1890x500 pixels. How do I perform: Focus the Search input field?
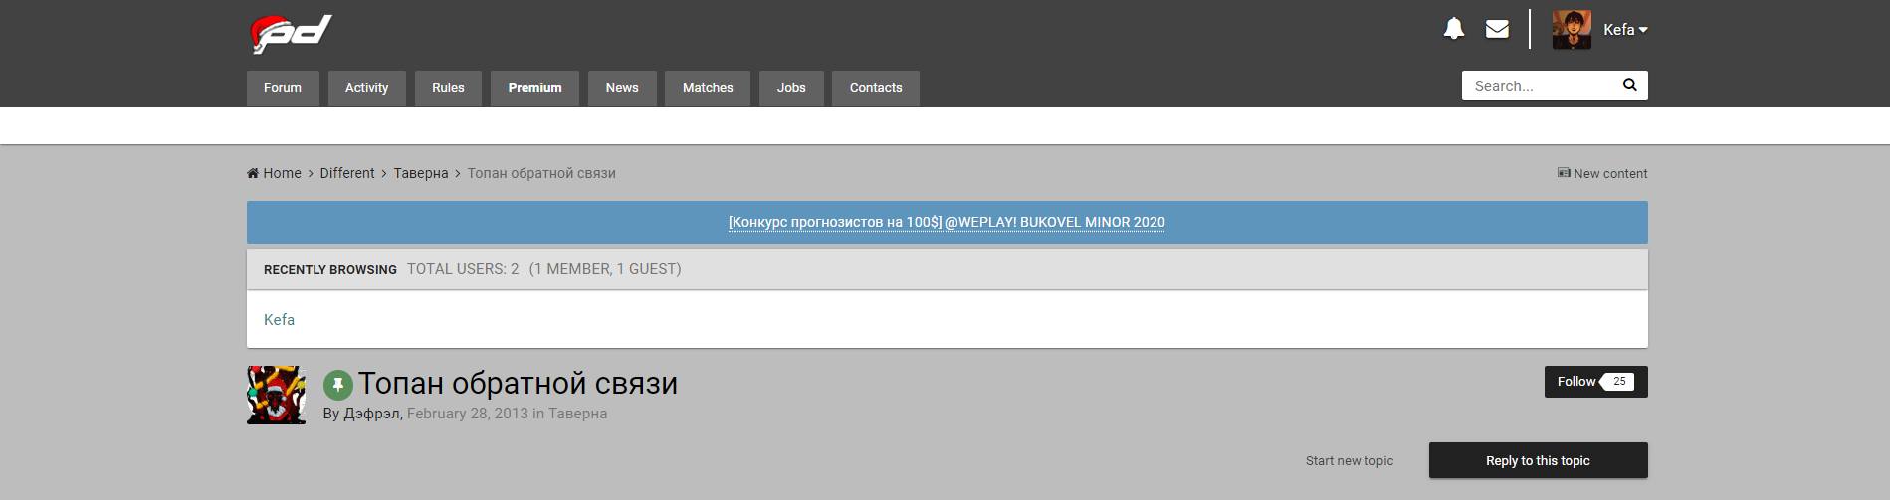[1540, 86]
